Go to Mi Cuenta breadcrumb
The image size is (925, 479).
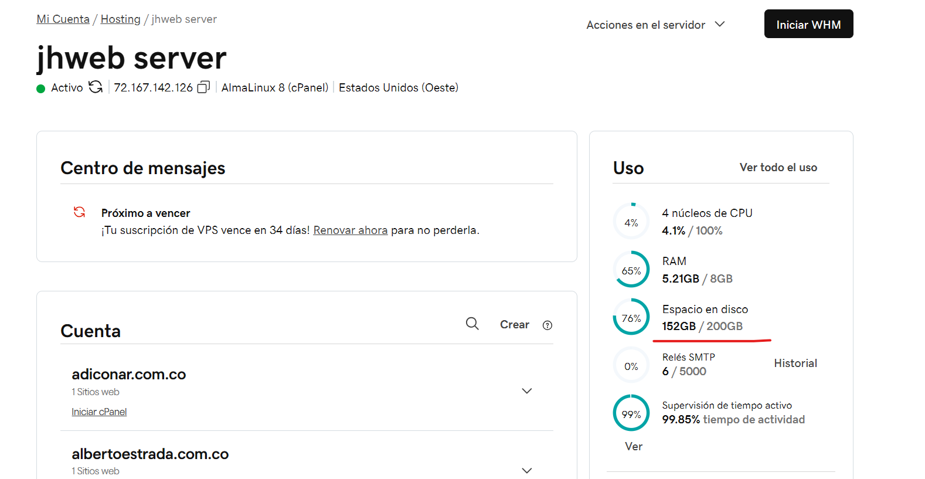63,19
